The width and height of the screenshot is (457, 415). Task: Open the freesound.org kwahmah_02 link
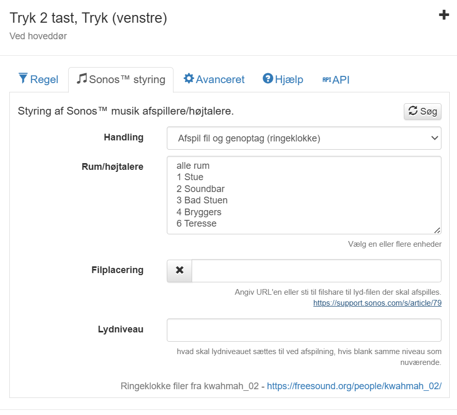click(354, 386)
